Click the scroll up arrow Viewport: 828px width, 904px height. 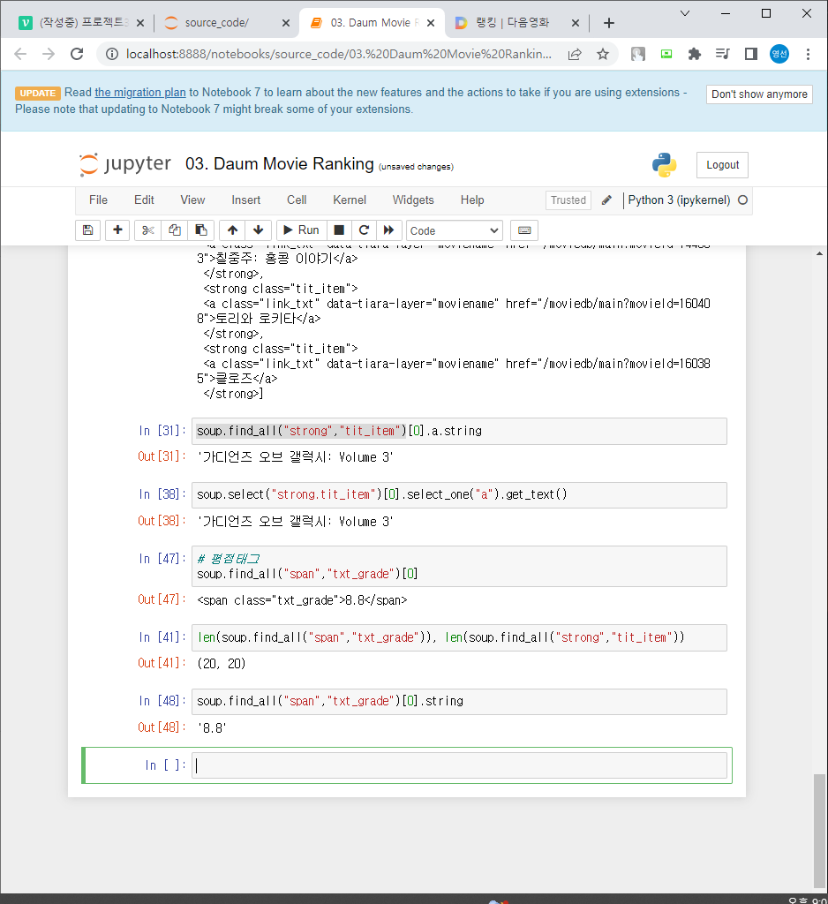(x=819, y=253)
